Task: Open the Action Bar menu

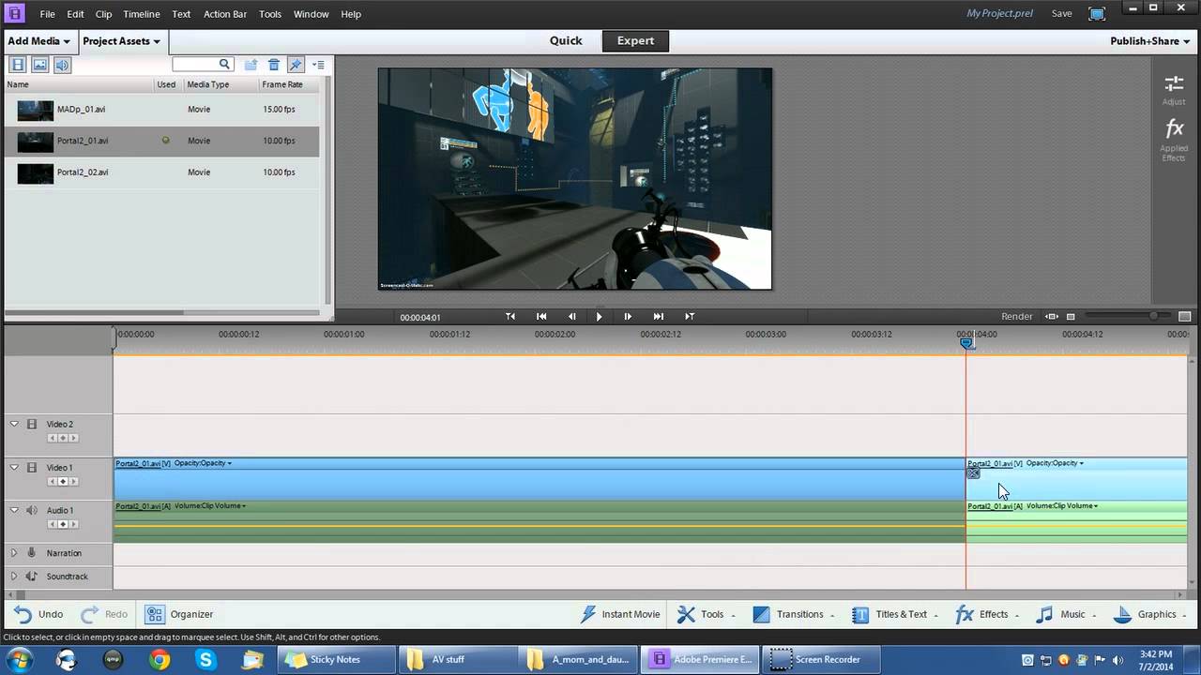Action: click(225, 14)
